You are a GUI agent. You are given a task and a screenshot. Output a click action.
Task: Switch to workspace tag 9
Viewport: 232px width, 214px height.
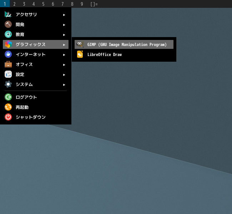tap(82, 4)
